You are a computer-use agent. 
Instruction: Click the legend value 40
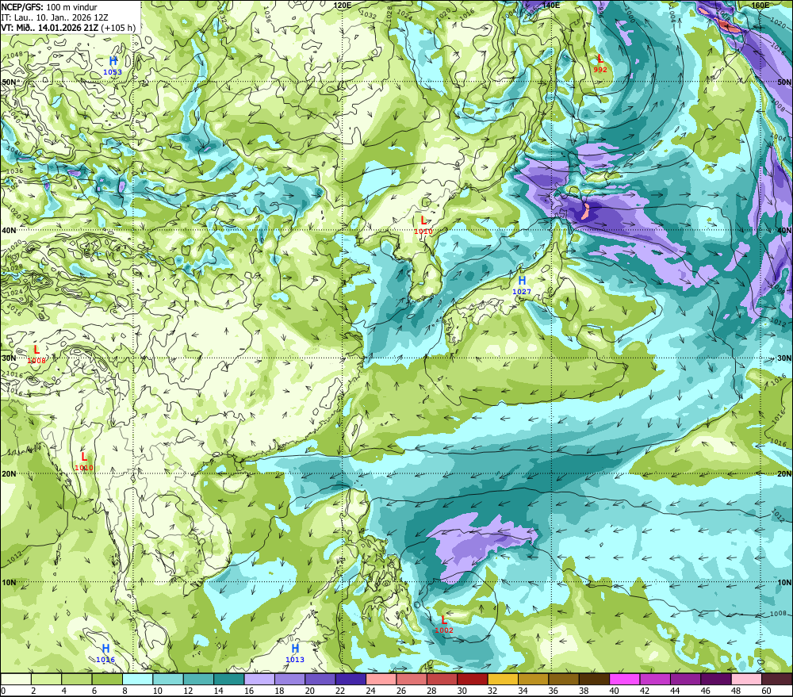pos(614,691)
